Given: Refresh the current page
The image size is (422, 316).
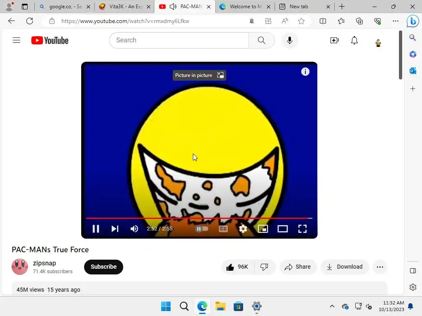Looking at the screenshot, I should coord(30,21).
